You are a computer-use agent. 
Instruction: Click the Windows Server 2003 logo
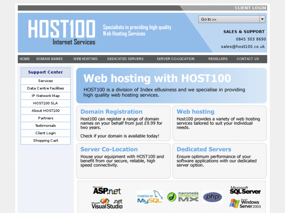(x=245, y=203)
